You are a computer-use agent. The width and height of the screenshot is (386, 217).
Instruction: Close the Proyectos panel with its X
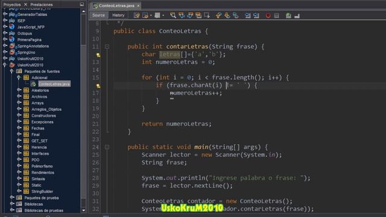pos(25,4)
